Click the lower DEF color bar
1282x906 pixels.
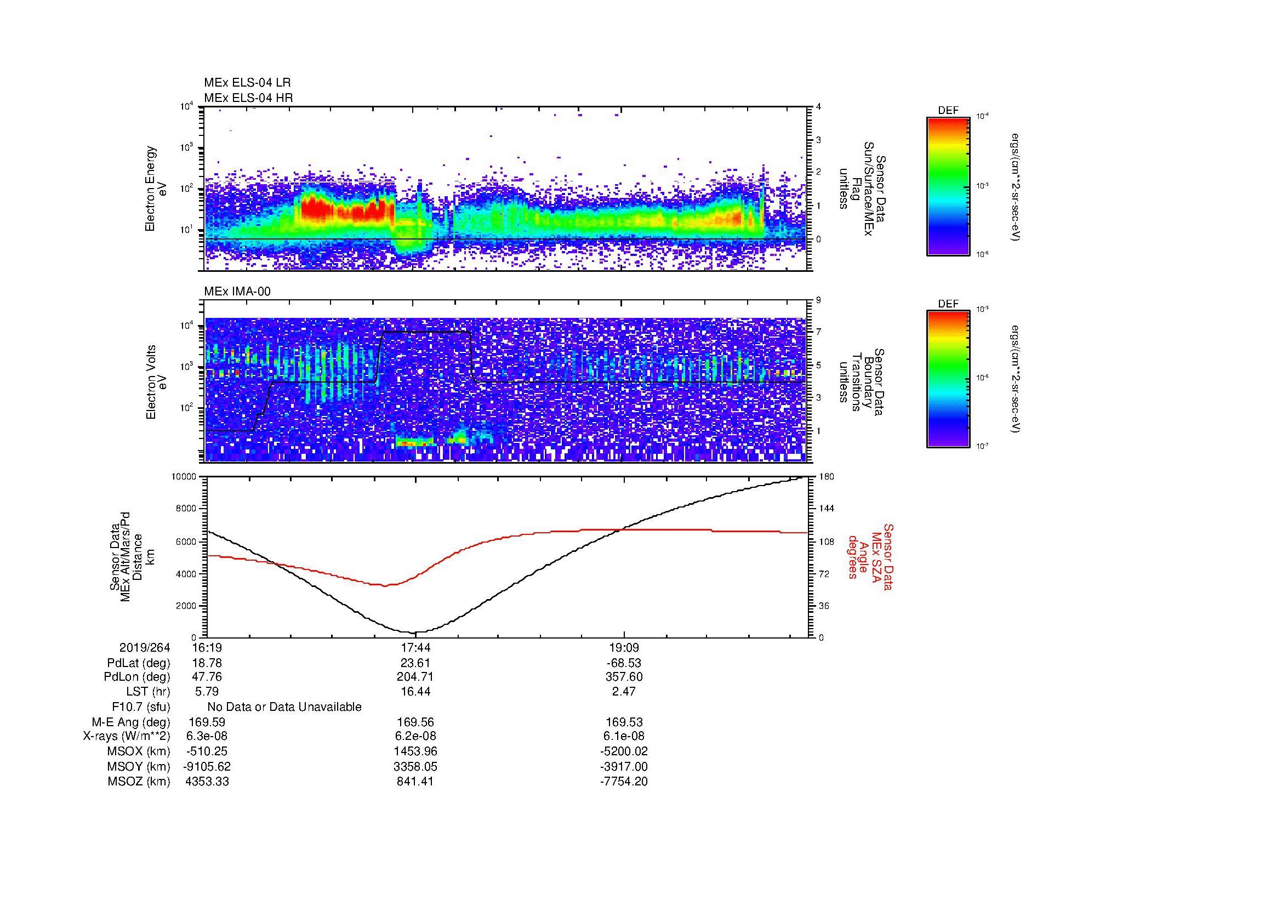click(948, 379)
